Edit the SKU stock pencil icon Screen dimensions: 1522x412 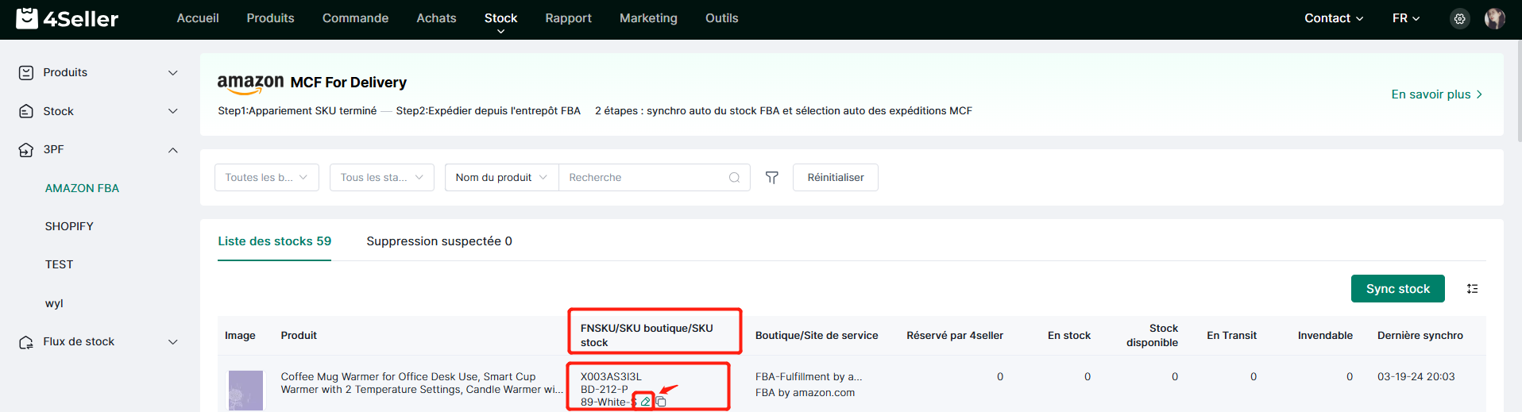(645, 402)
